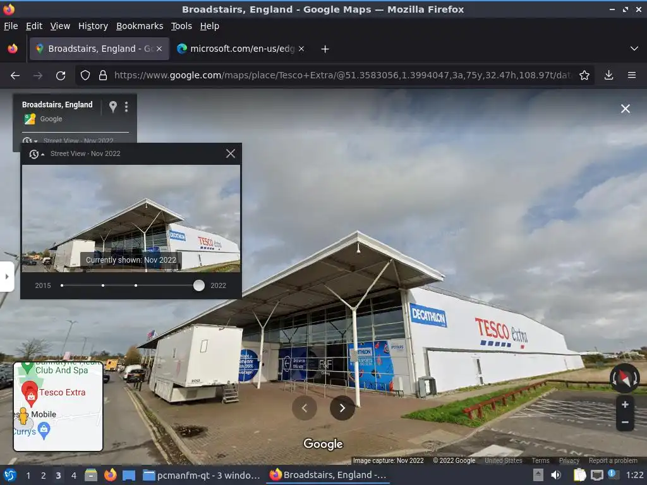Click the location pin icon in Broadstairs card
The height and width of the screenshot is (485, 647).
pos(112,107)
